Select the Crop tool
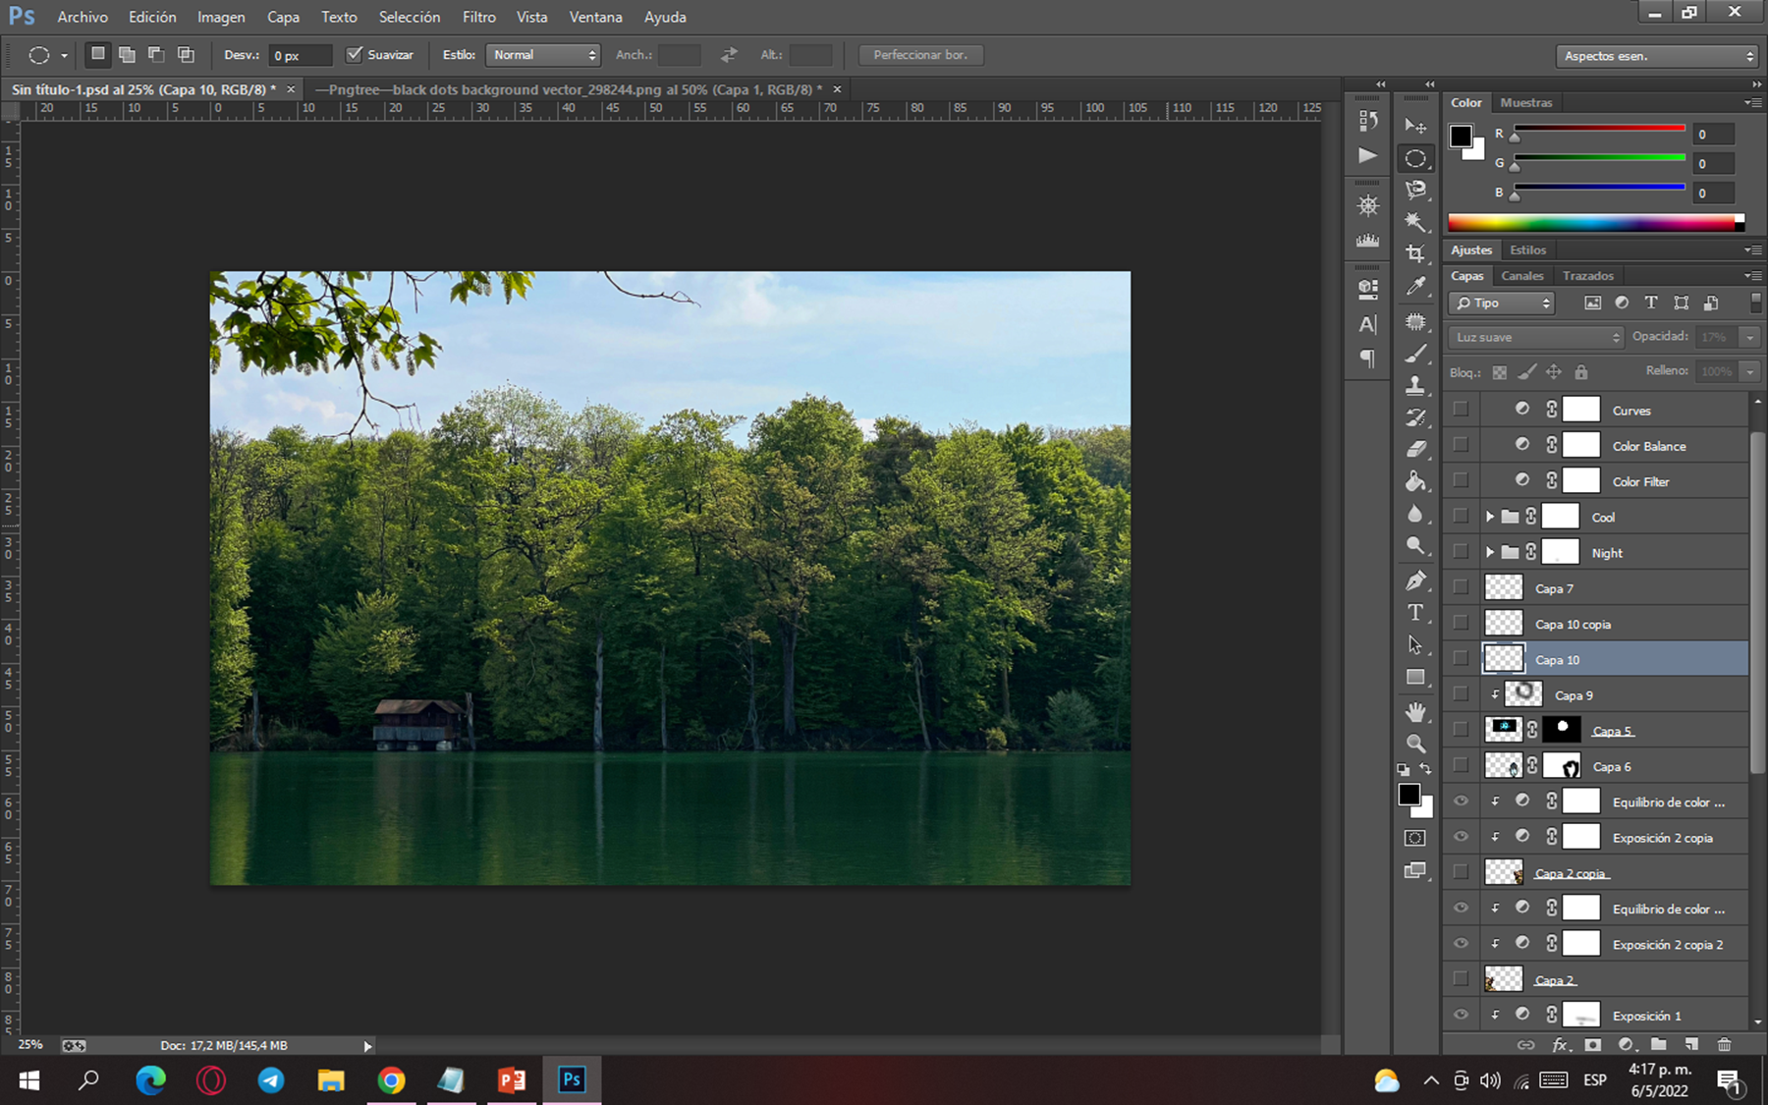The height and width of the screenshot is (1105, 1768). [1415, 253]
